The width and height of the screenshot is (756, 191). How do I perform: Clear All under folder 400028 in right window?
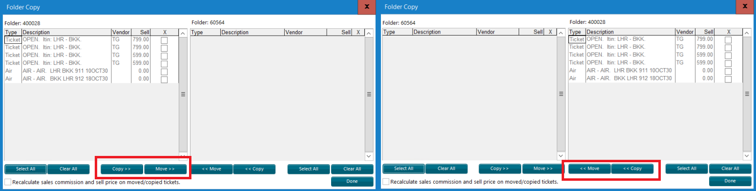(730, 169)
